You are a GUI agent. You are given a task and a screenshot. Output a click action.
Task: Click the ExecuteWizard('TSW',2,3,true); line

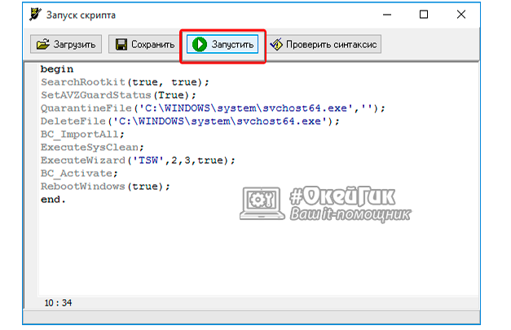[x=138, y=161]
